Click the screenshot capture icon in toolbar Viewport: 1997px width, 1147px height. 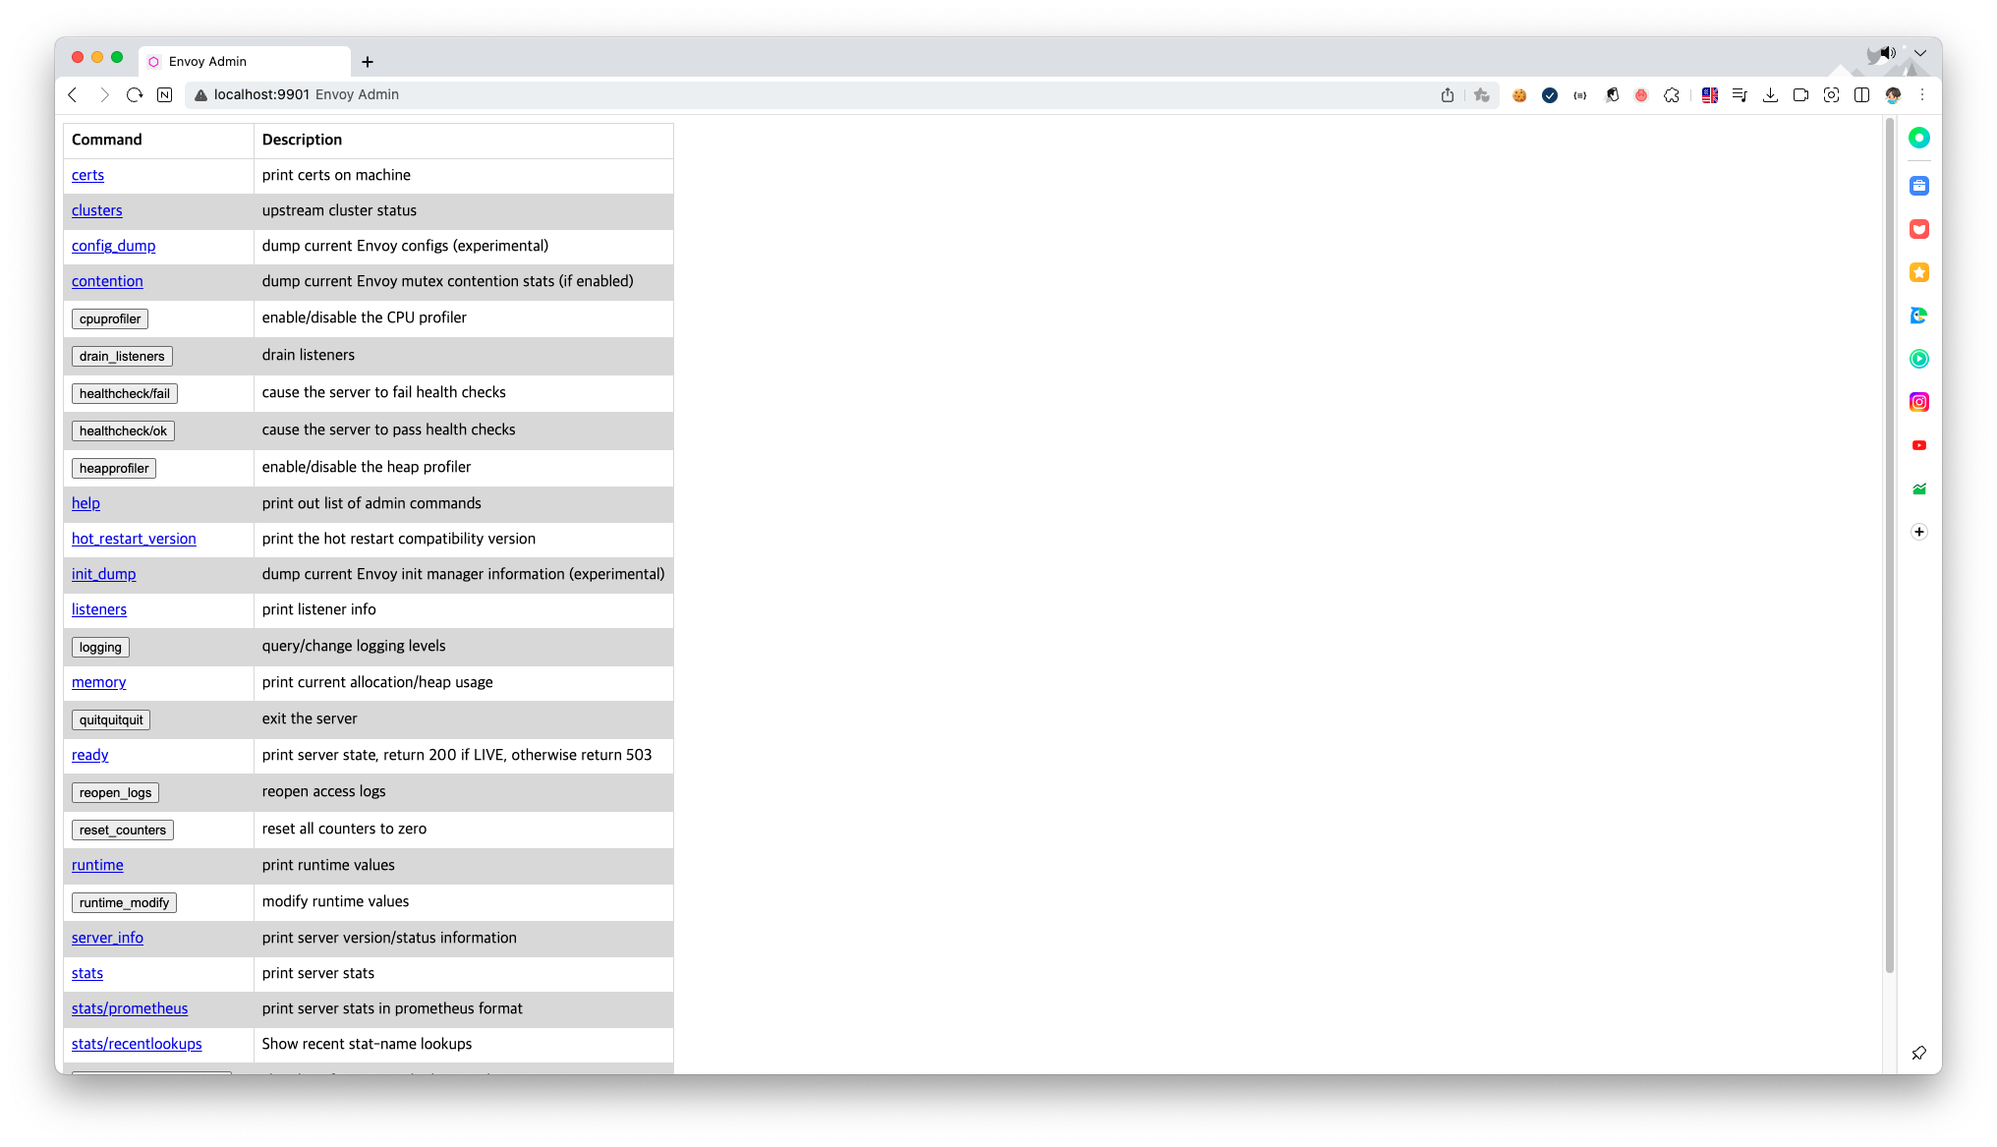click(1831, 95)
